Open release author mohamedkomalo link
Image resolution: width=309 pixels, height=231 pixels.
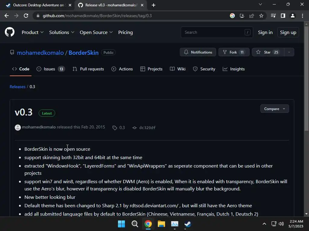pos(39,127)
